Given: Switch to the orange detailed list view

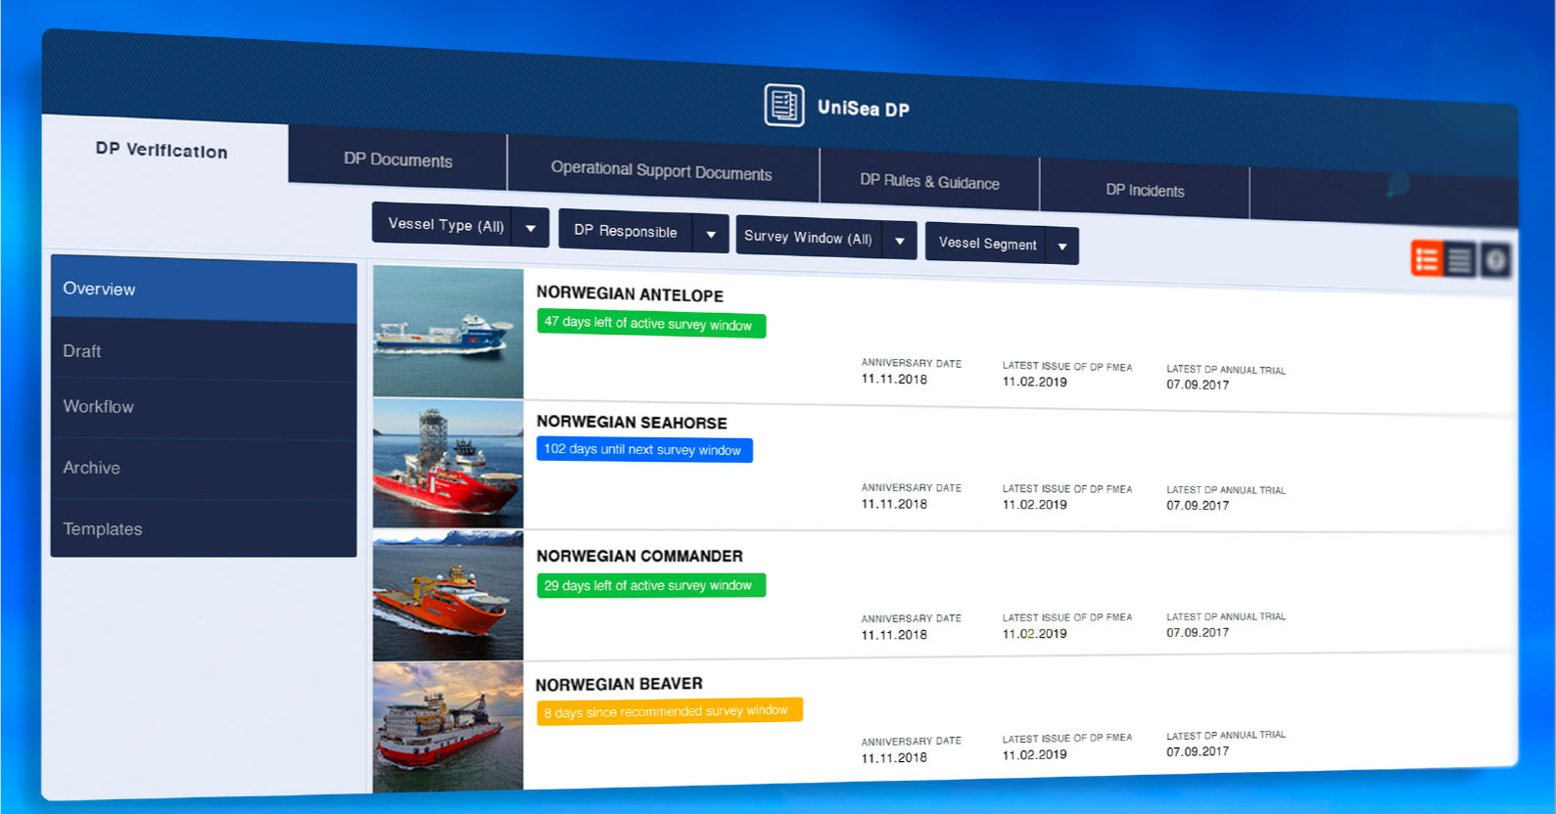Looking at the screenshot, I should coord(1427,259).
